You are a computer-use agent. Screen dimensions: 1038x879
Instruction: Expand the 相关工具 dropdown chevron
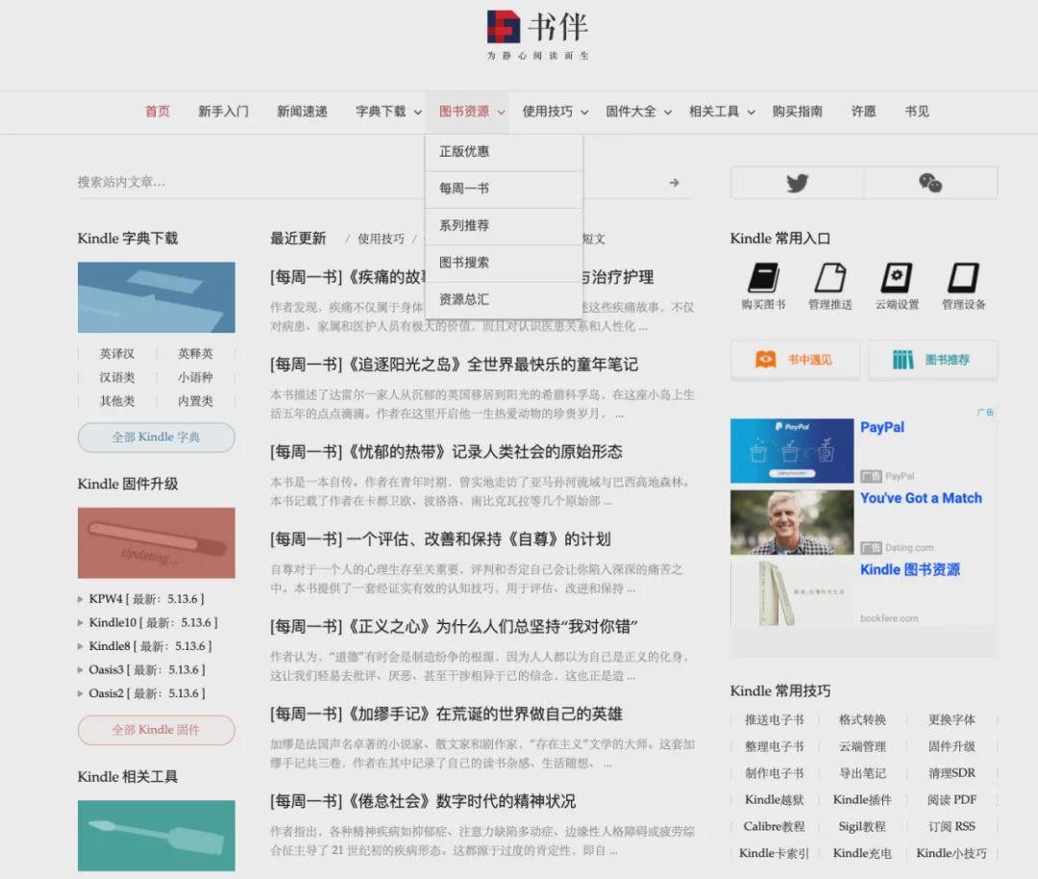point(752,113)
